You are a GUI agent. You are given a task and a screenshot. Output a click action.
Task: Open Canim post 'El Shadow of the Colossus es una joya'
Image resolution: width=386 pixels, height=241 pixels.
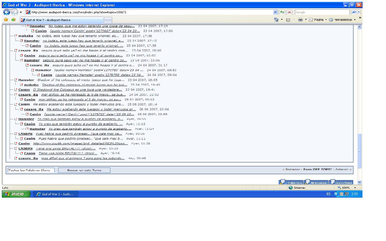pyautogui.click(x=78, y=90)
